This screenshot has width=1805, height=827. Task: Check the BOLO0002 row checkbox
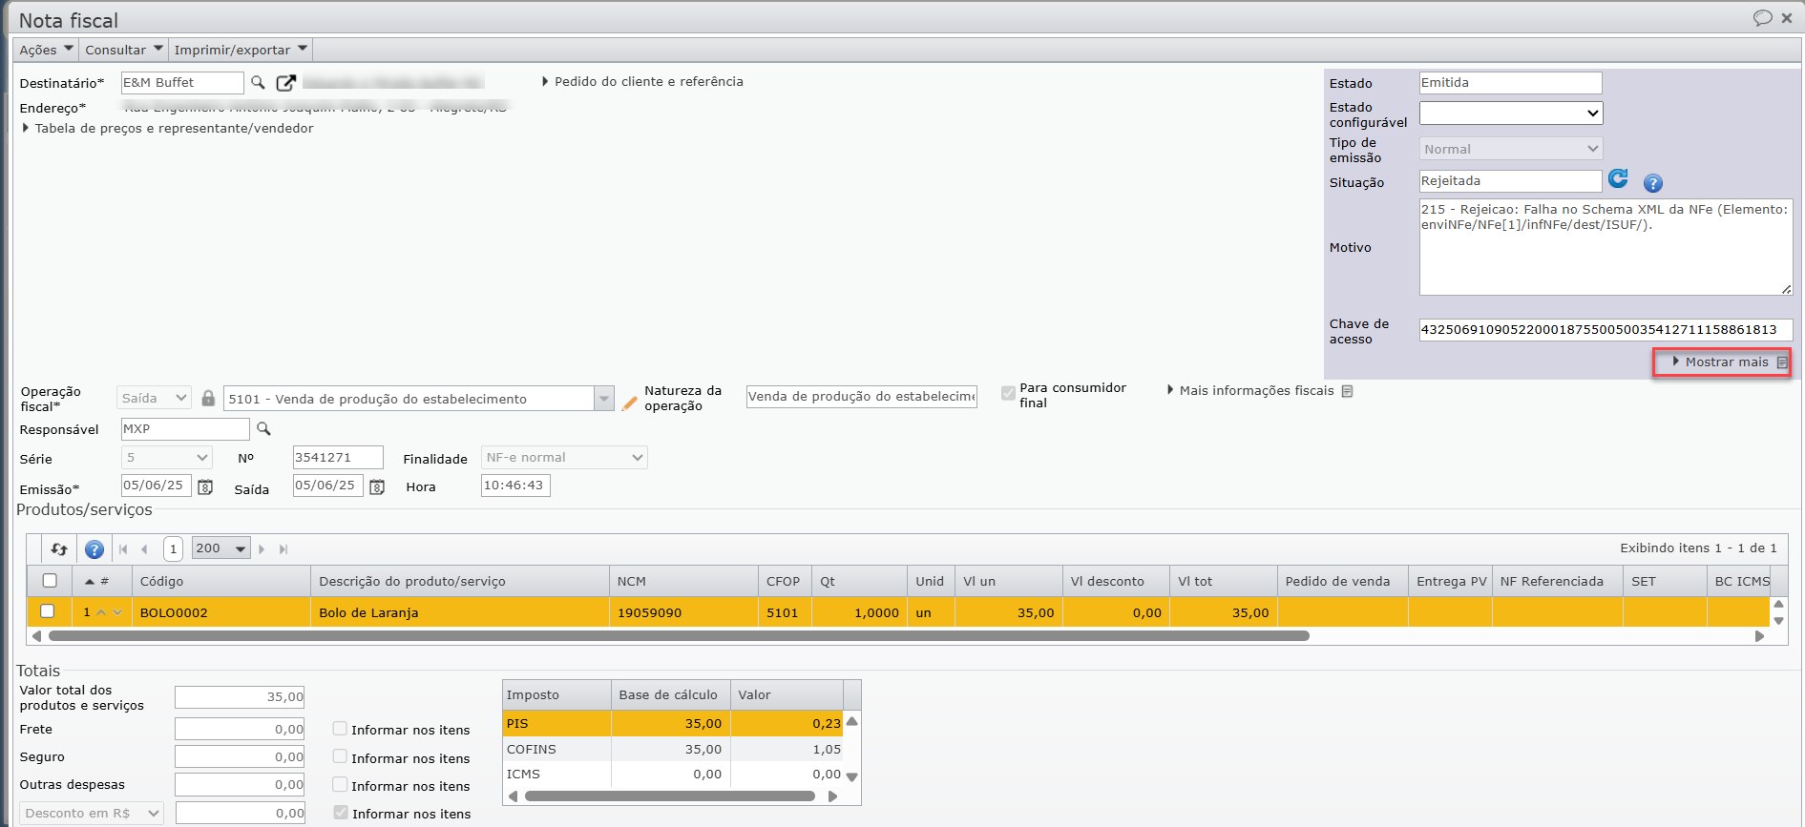[48, 611]
